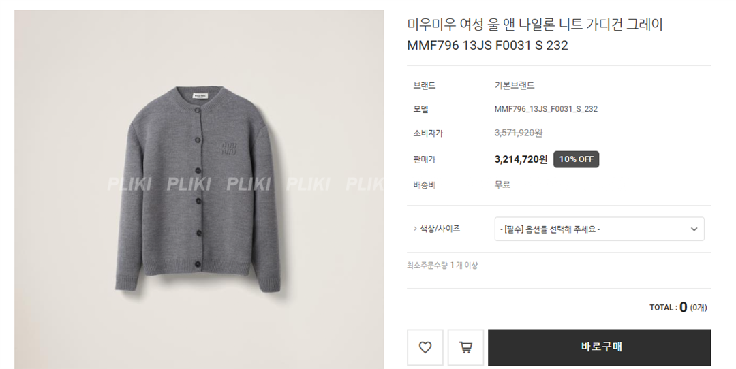
Task: Click the model number MMF796_13JS_F0031_S_232
Action: coord(546,109)
